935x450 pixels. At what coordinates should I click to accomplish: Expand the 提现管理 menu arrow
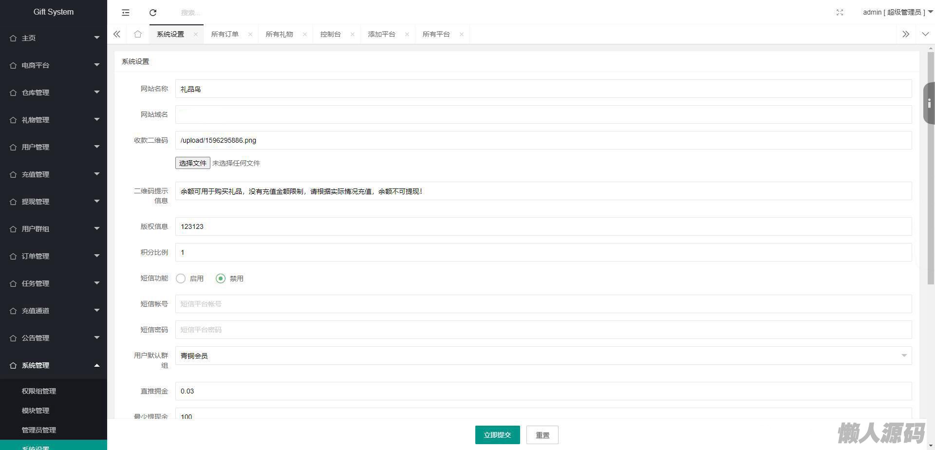(97, 201)
